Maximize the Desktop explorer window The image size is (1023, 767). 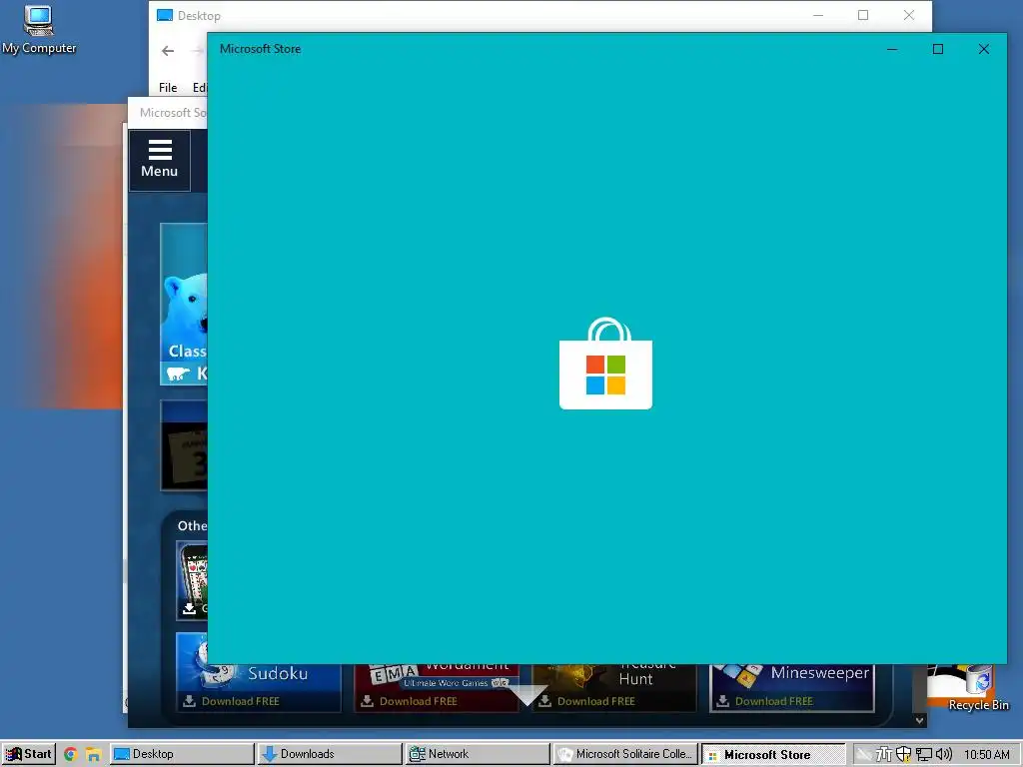click(863, 15)
